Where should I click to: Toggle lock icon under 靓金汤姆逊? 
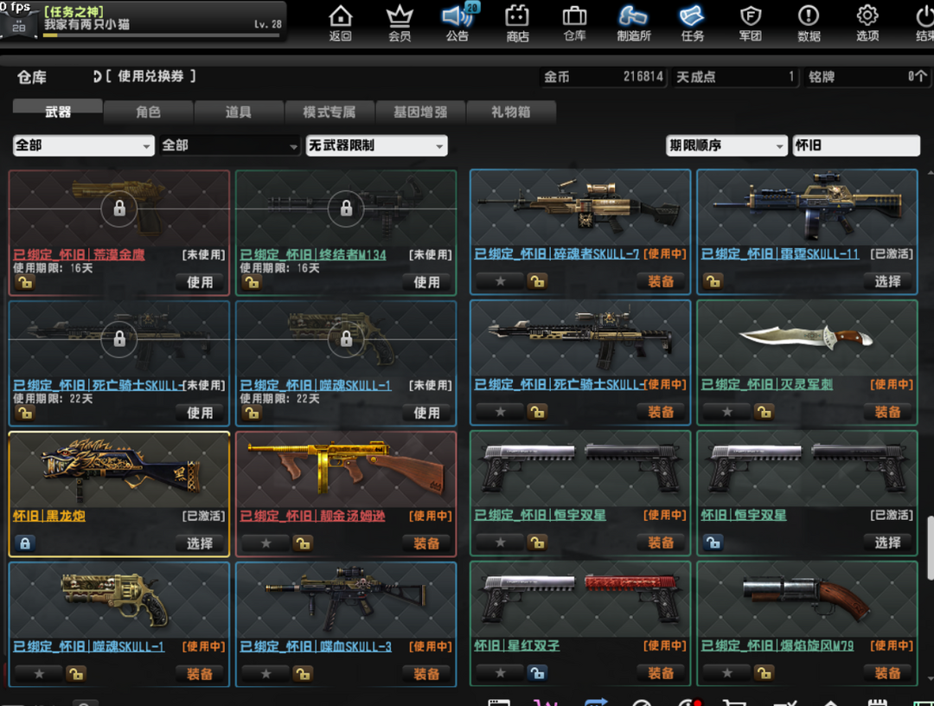(303, 542)
